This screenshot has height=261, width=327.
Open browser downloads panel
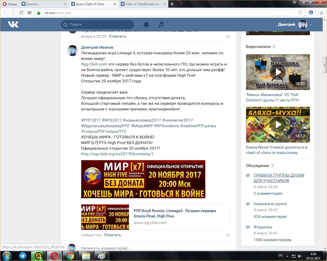[x=321, y=13]
